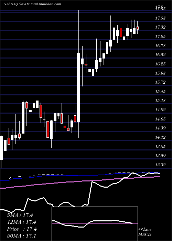Click the Price : 17.4 readout
The width and height of the screenshot is (172, 241).
22,229
